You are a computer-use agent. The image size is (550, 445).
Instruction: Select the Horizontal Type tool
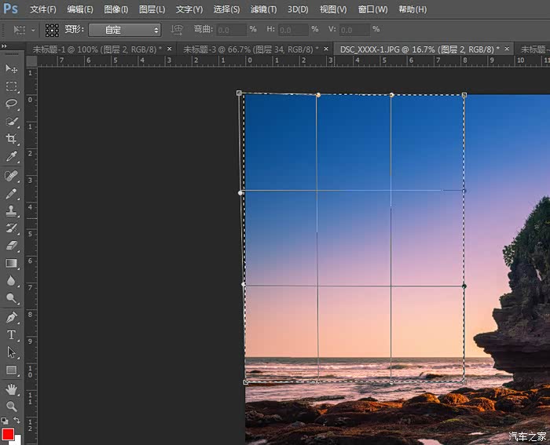(x=12, y=335)
